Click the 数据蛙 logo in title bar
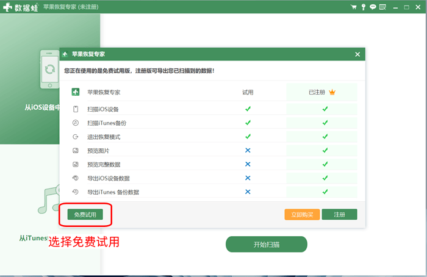 pos(24,7)
